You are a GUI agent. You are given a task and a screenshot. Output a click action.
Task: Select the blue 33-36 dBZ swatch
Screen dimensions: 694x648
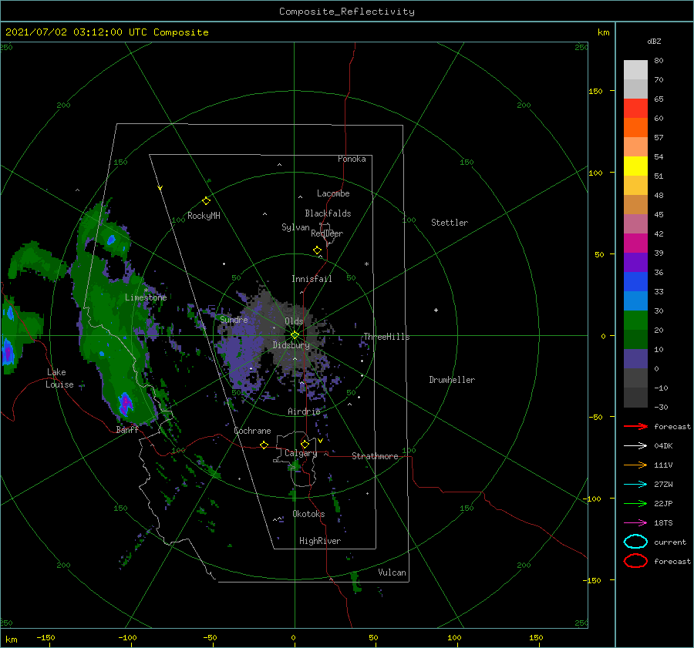point(635,281)
